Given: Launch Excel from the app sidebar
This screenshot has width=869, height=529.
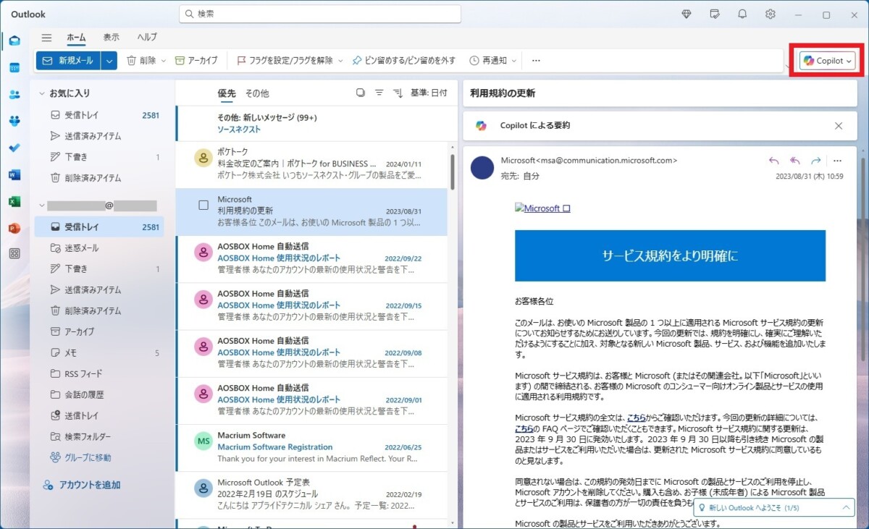Looking at the screenshot, I should [14, 201].
